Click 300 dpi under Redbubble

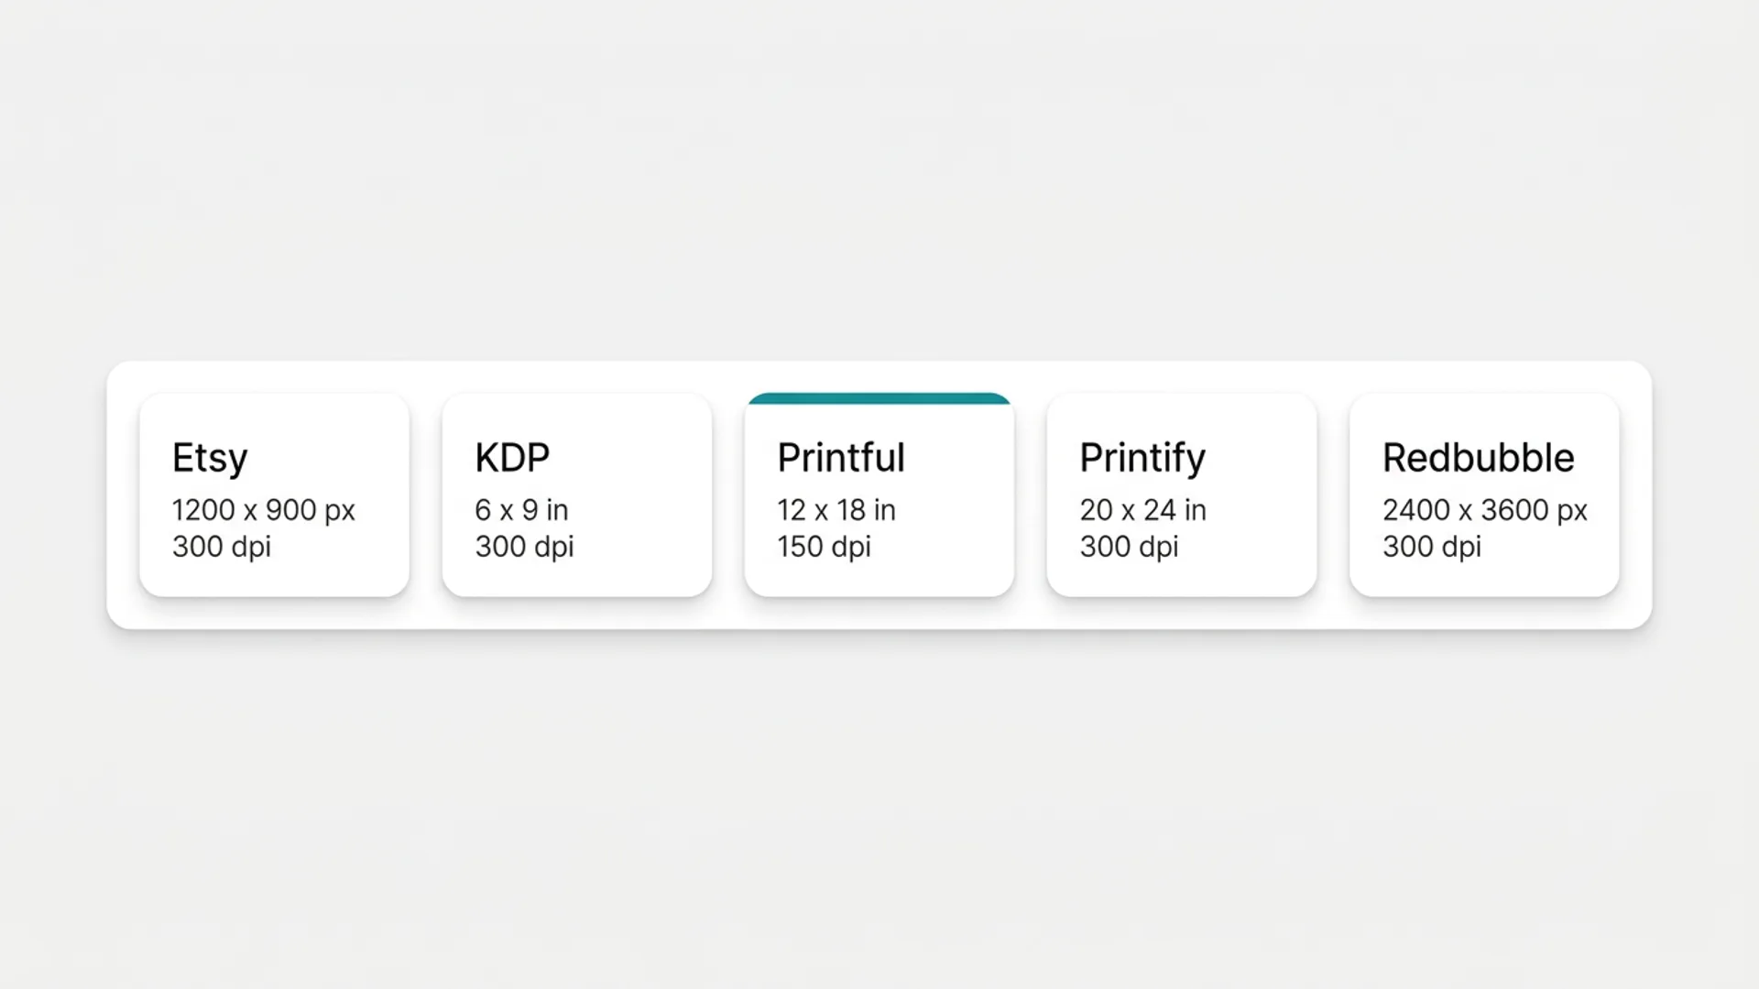[1432, 547]
